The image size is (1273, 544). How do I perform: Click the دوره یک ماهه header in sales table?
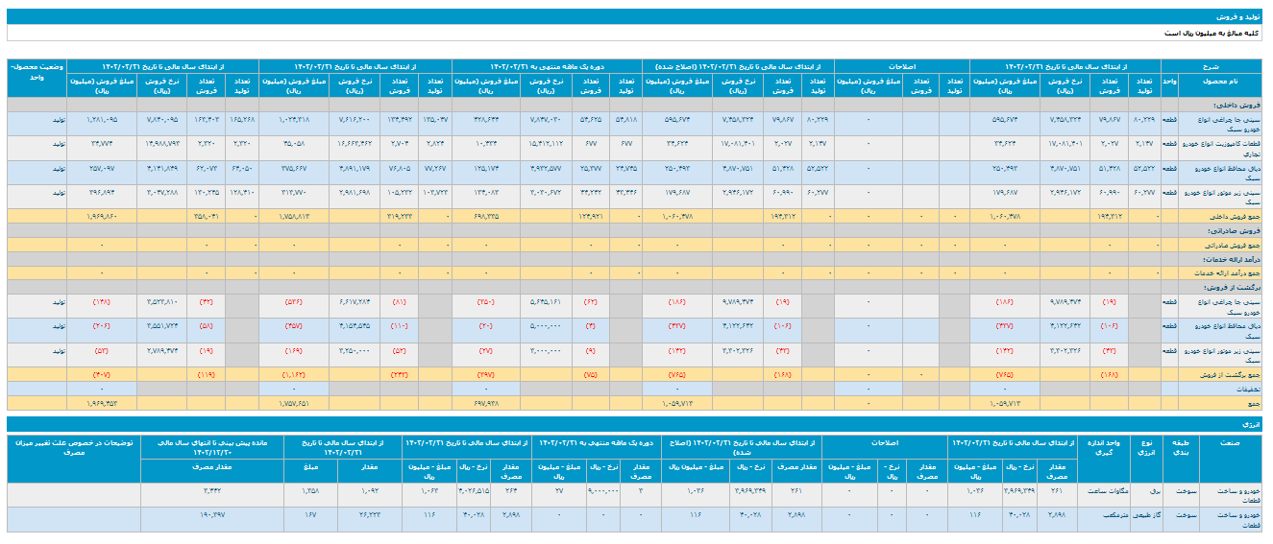coord(547,66)
